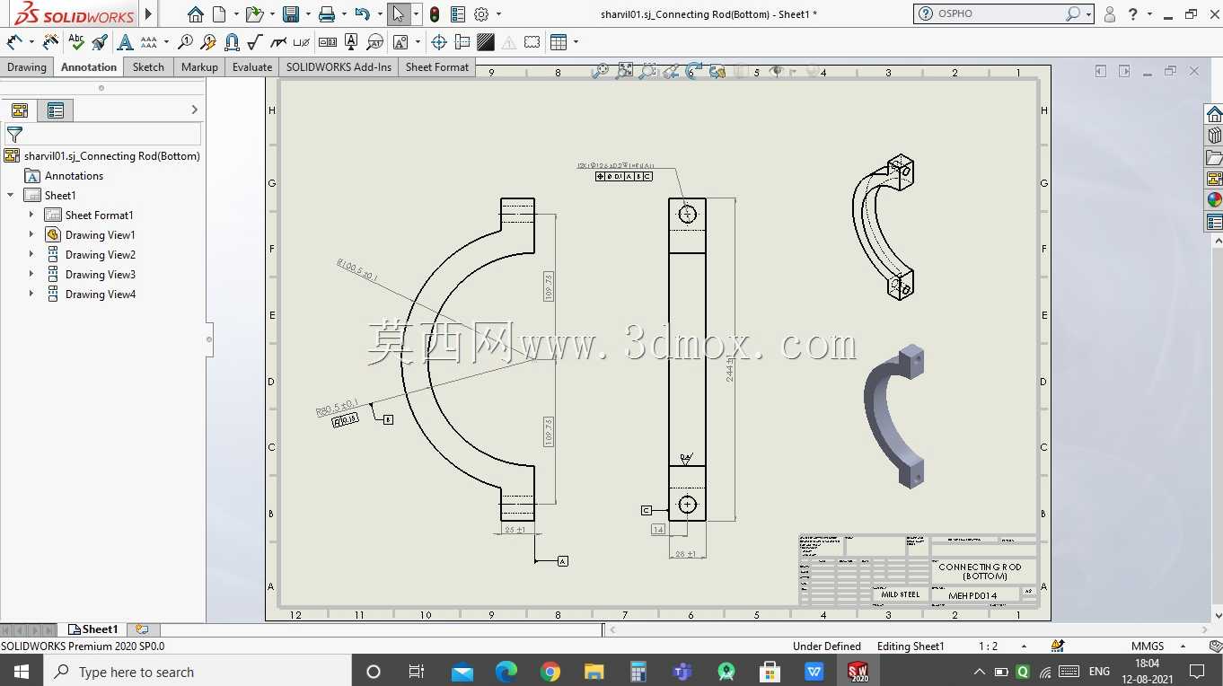Select the Smart Dimension tool
The height and width of the screenshot is (686, 1223).
click(14, 42)
